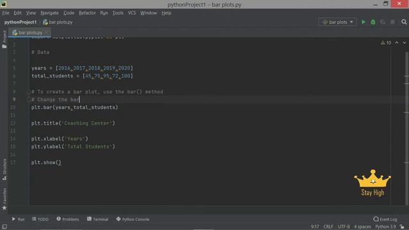Screen dimensions: 409x230
Task: Close the bar plots.py editor tab
Action: (x=47, y=33)
